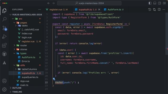Image resolution: width=168 pixels, height=94 pixels.
Task: Open the Manage gear settings menu
Action: (4, 89)
